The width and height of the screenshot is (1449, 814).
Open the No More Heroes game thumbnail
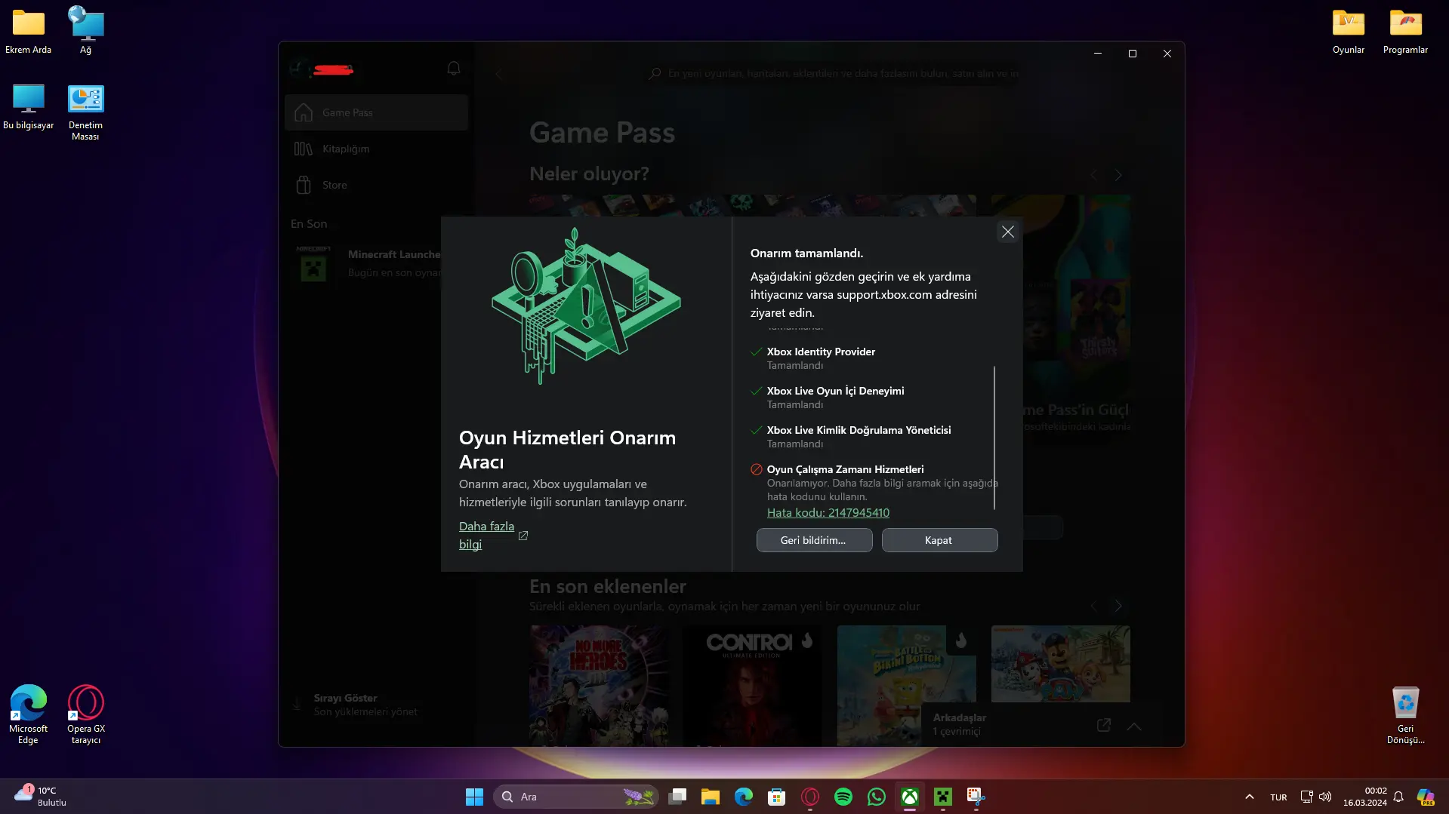point(599,685)
